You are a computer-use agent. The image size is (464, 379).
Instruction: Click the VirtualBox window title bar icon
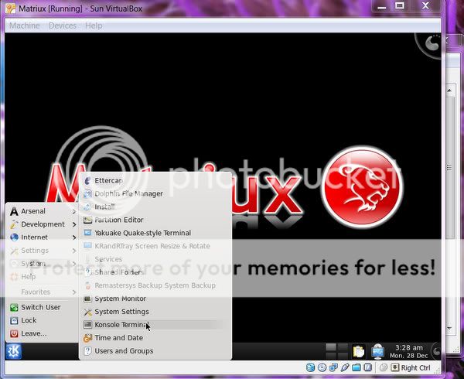[x=11, y=8]
